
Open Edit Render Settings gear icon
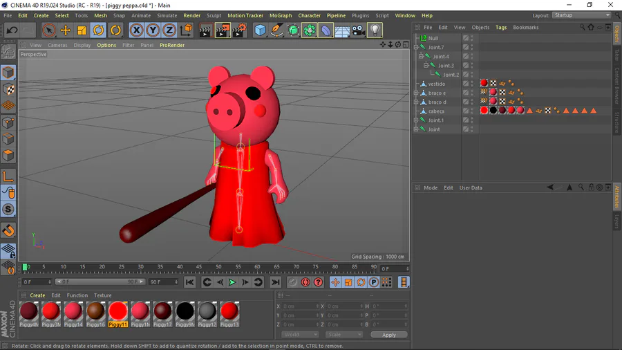pos(239,30)
